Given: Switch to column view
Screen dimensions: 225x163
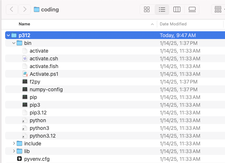Looking at the screenshot, I should pos(177,10).
